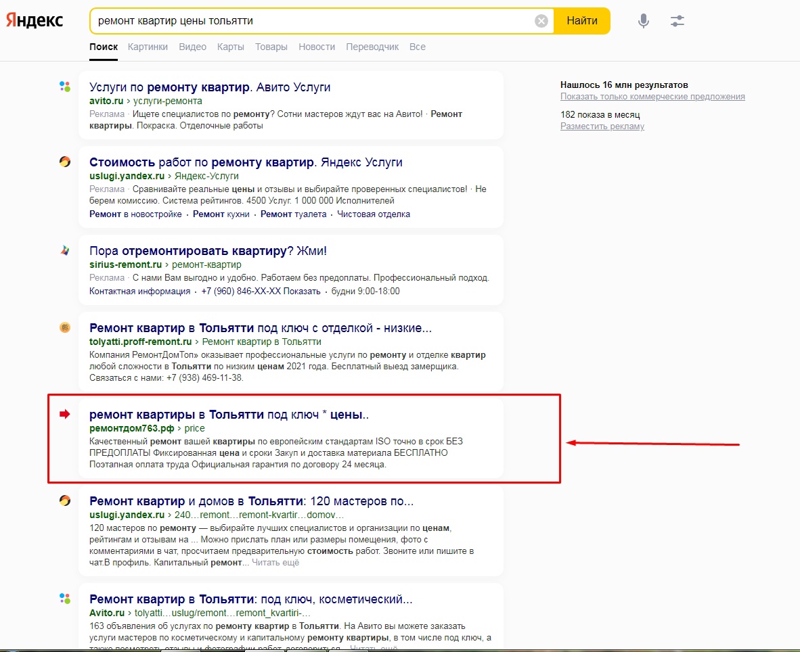800x652 pixels.
Task: Open 'Показать только коммерческие предложения' link
Action: [652, 97]
